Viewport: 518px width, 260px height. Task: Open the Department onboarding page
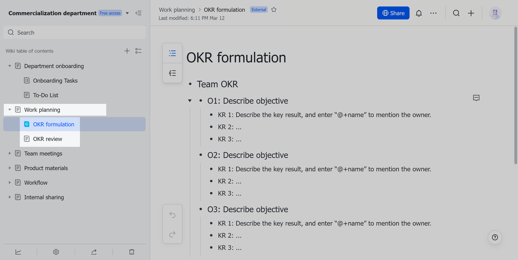(54, 66)
